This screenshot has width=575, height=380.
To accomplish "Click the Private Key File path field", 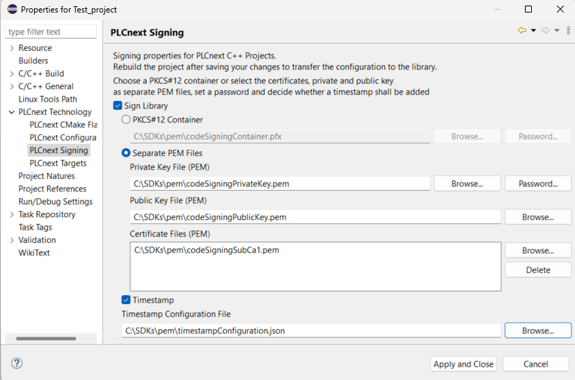I will pos(280,184).
